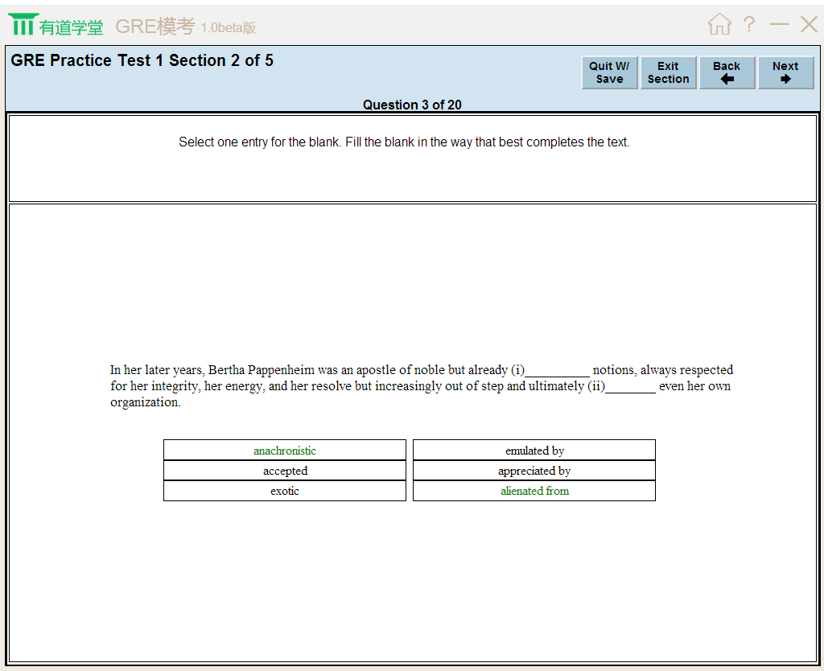Image resolution: width=824 pixels, height=671 pixels.
Task: Select 'emulated by' for blank (ii)
Action: click(x=534, y=451)
